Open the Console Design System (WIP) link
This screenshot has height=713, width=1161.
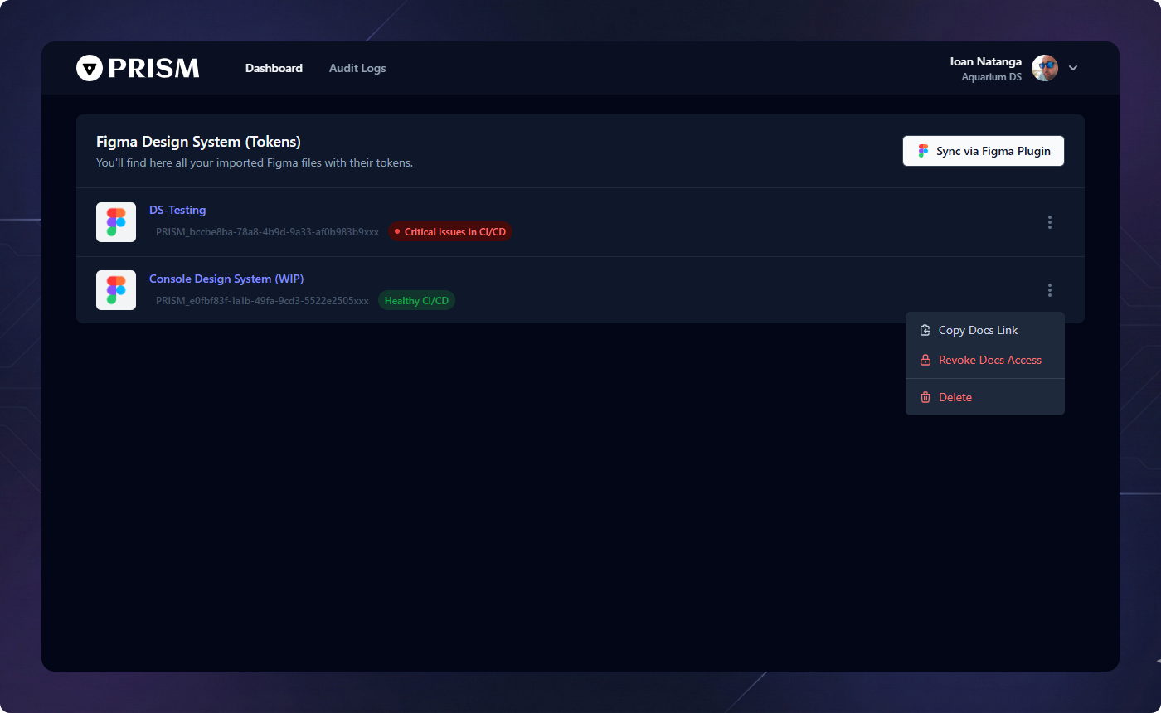(226, 278)
